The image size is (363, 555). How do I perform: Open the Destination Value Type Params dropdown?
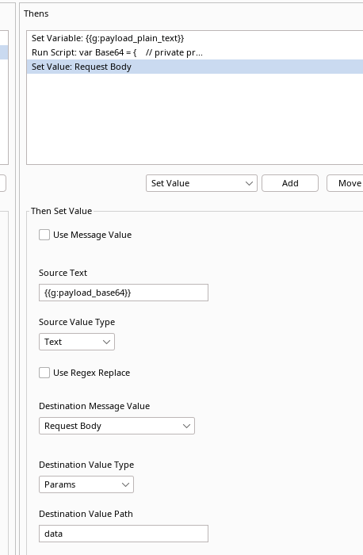(x=86, y=484)
